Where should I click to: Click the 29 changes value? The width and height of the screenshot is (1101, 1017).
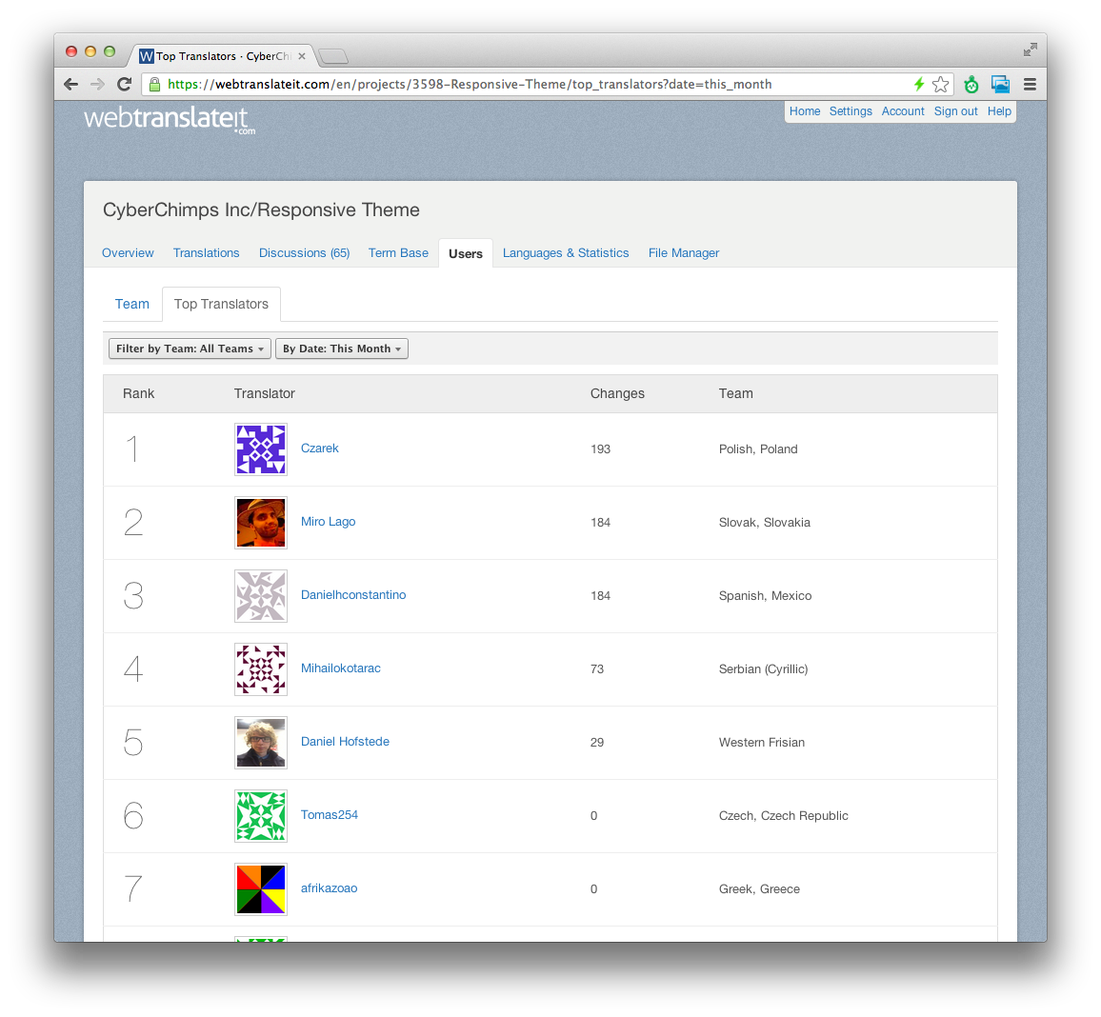[597, 743]
